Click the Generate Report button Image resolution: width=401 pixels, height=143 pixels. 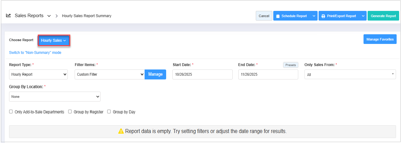pos(383,16)
